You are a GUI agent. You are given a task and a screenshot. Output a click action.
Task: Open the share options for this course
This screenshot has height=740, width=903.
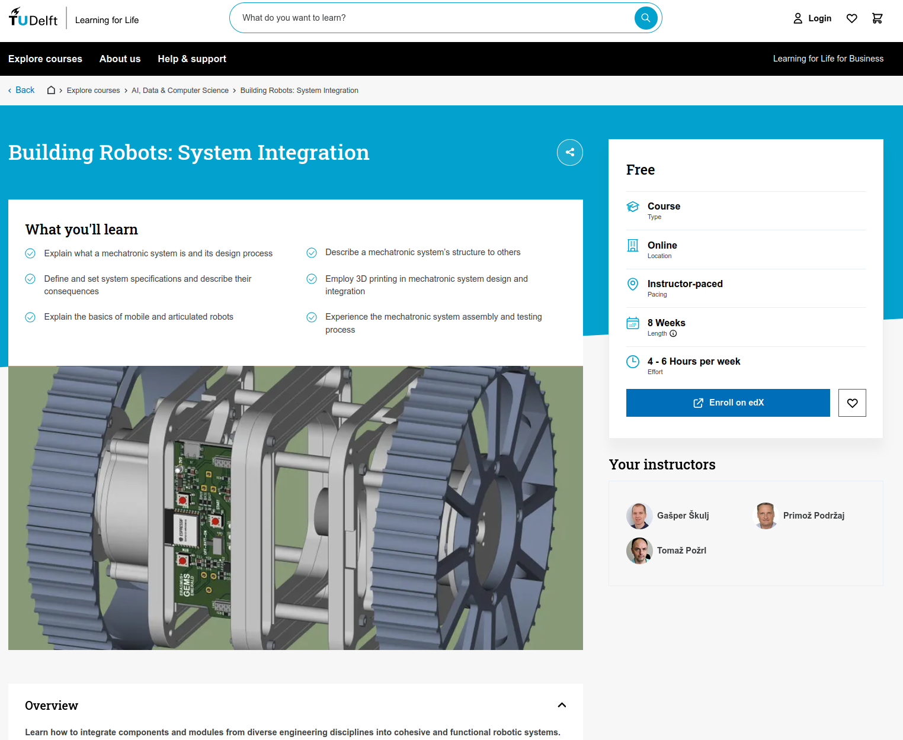click(569, 152)
